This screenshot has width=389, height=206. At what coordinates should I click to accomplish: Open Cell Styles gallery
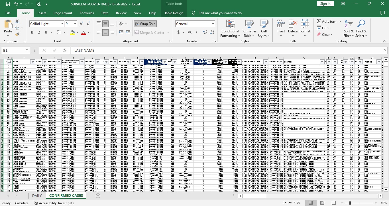click(264, 28)
